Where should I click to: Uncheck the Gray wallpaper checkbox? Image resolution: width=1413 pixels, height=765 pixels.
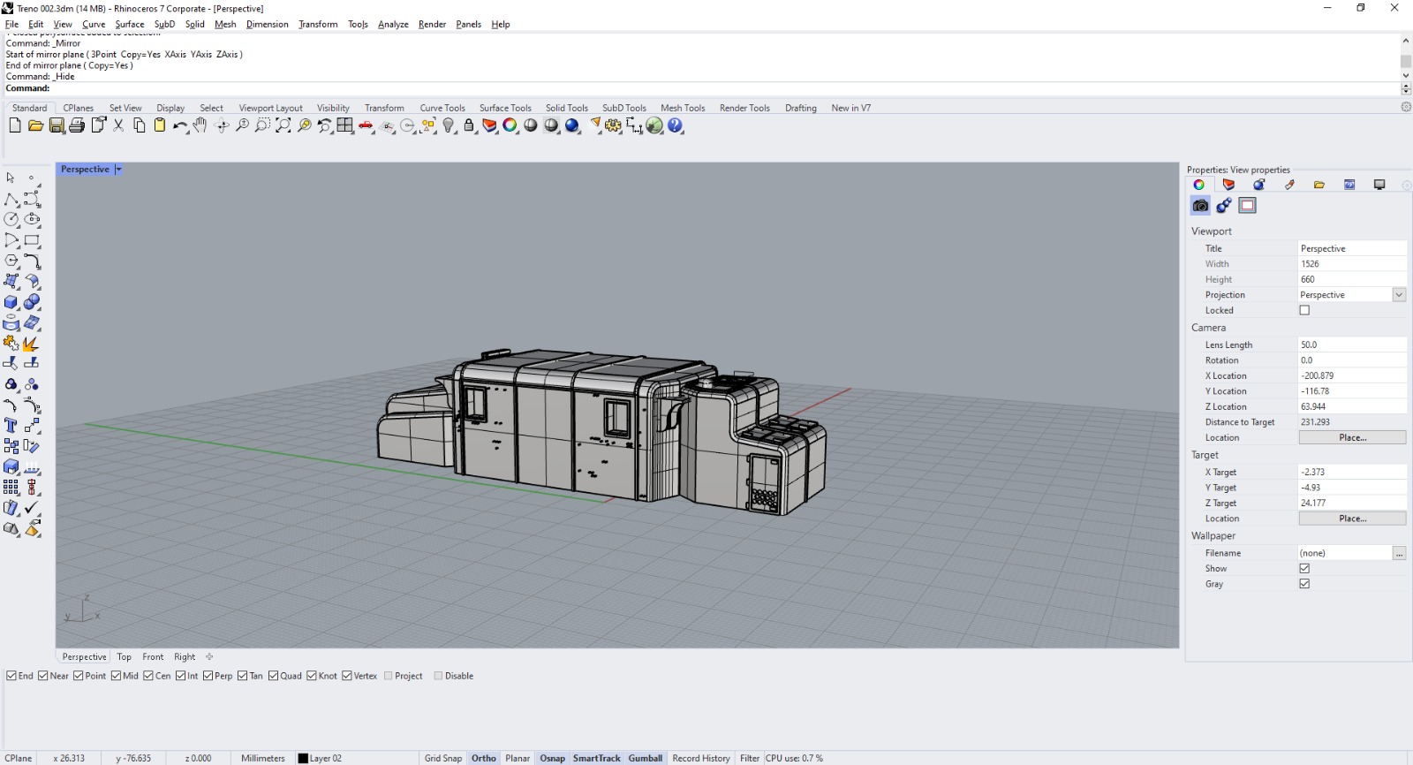pyautogui.click(x=1304, y=584)
